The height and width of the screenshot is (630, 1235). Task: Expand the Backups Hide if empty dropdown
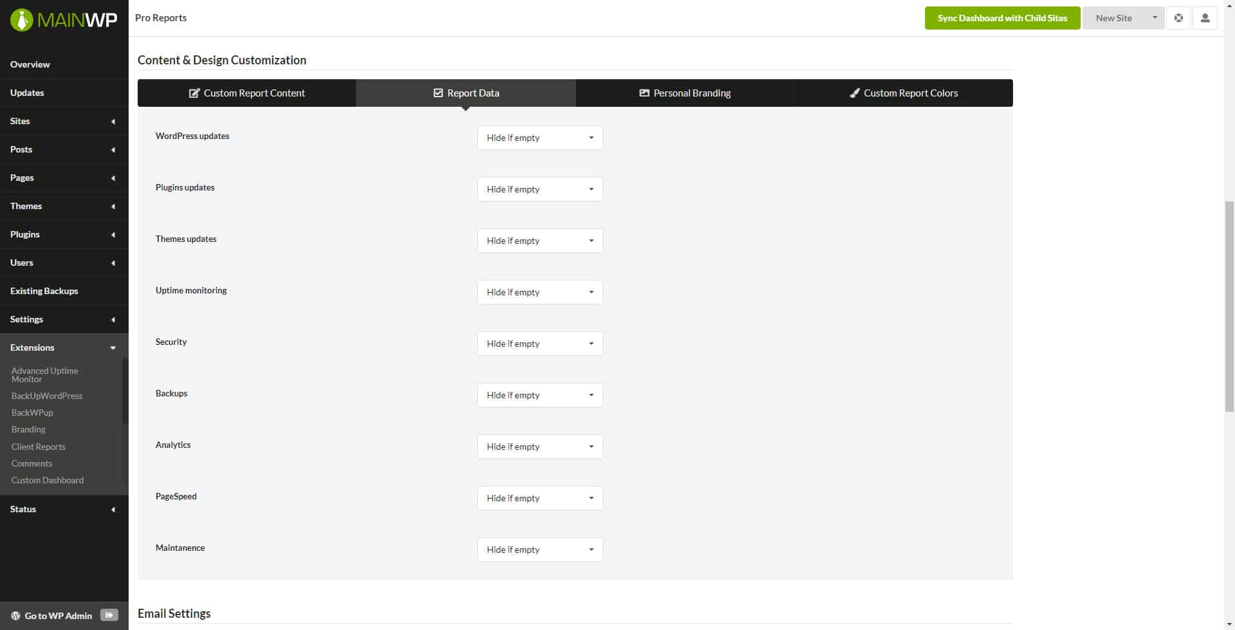[540, 395]
